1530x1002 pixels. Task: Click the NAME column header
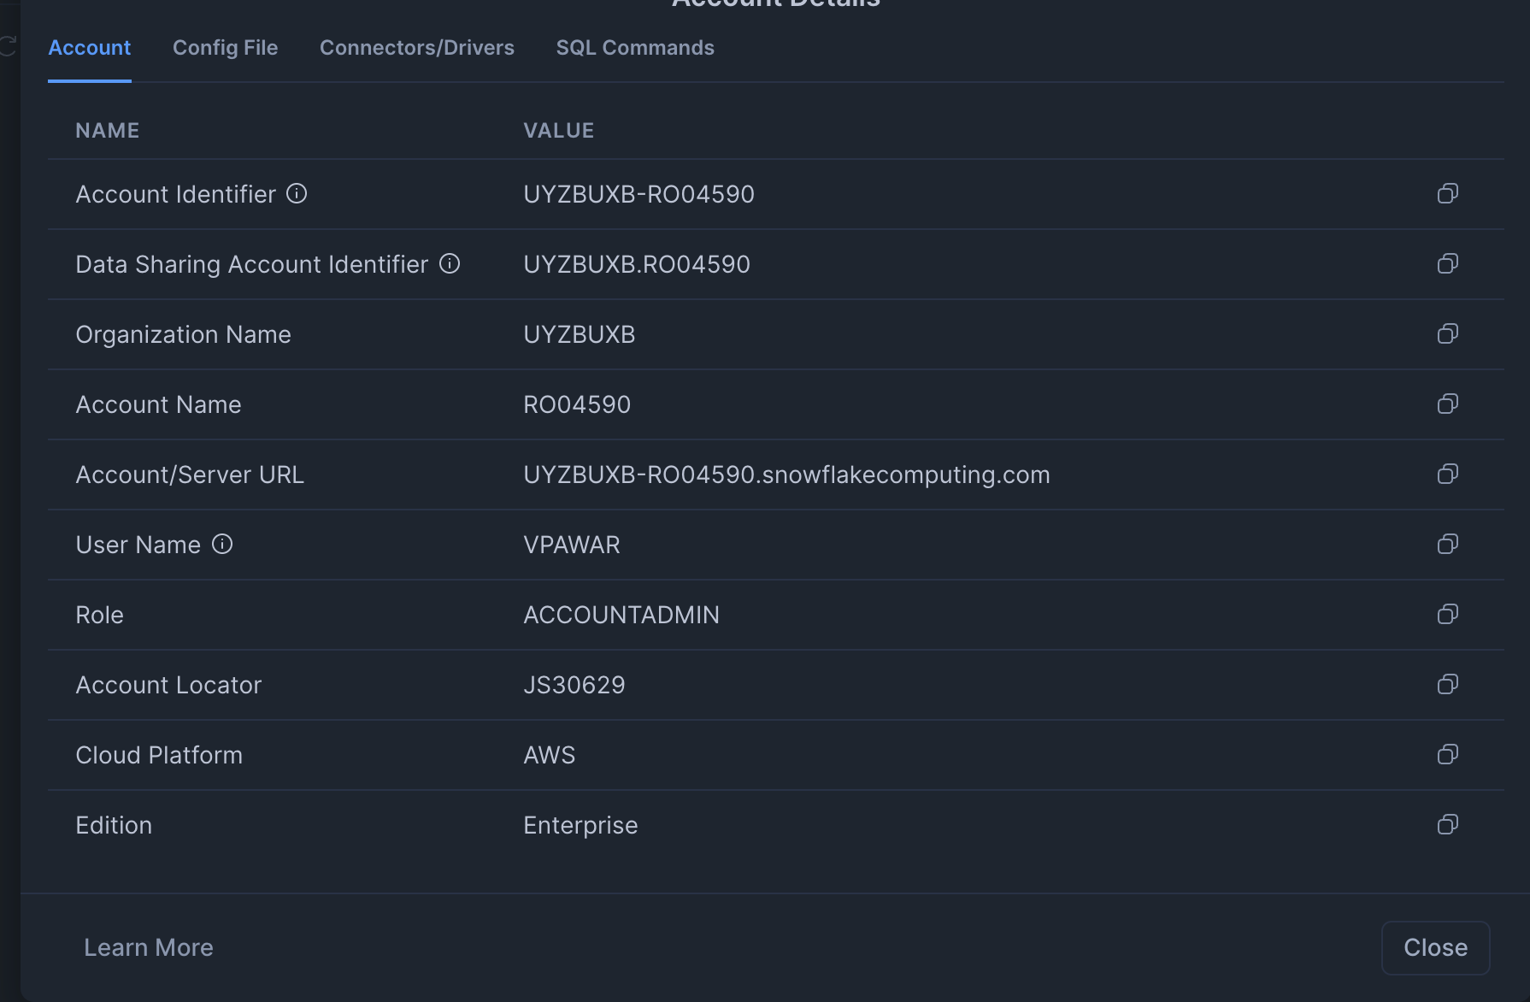coord(108,131)
